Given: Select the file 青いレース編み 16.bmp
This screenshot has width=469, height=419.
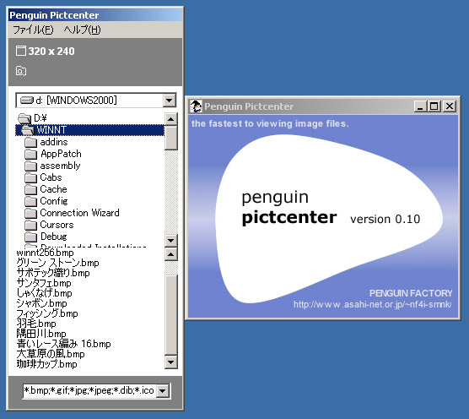Looking at the screenshot, I should (64, 344).
